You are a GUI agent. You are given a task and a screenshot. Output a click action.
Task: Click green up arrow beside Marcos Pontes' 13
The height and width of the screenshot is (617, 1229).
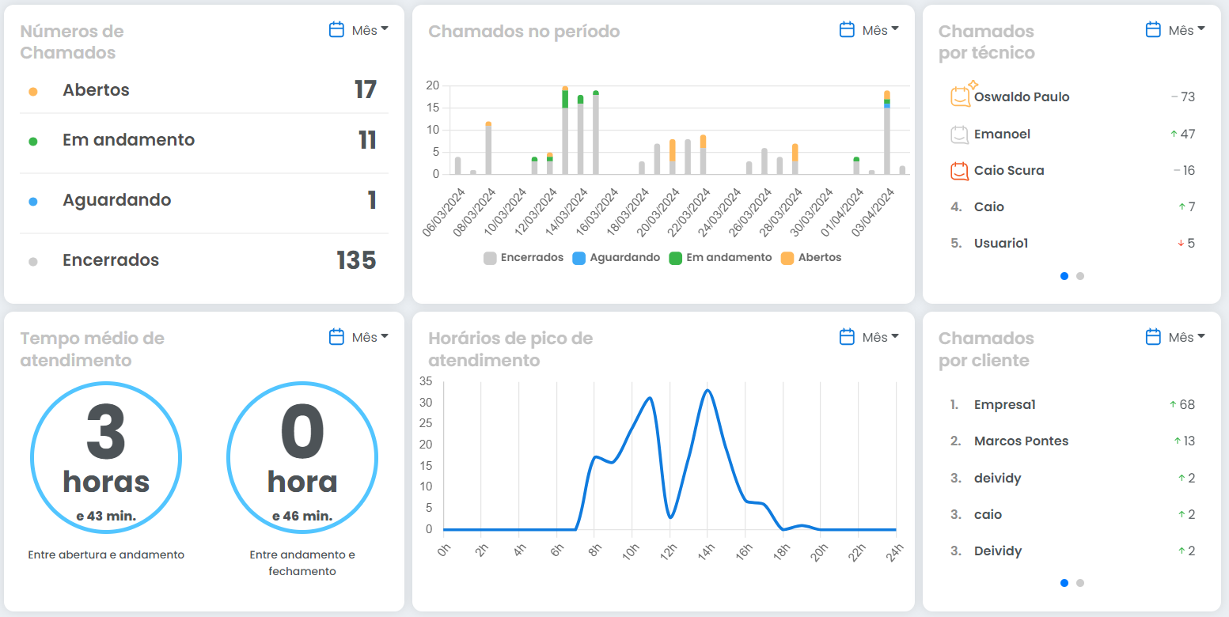tap(1178, 441)
